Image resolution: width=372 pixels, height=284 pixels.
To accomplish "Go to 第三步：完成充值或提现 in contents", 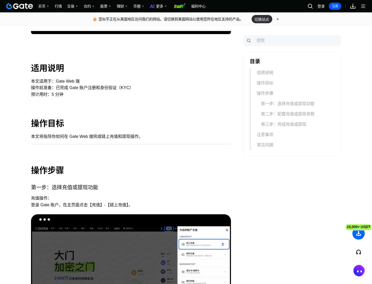I will pyautogui.click(x=284, y=124).
